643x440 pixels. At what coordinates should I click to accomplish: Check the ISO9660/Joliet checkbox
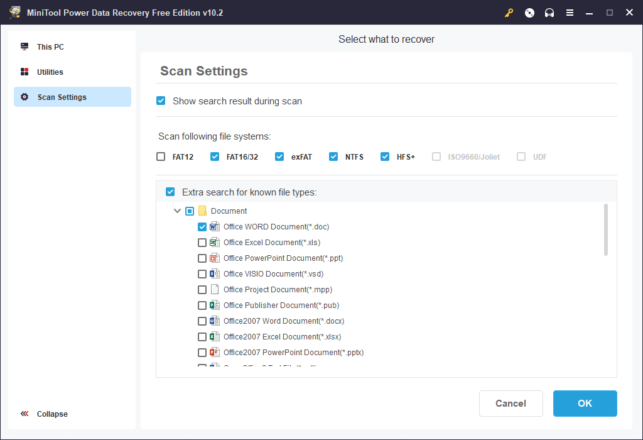point(436,157)
